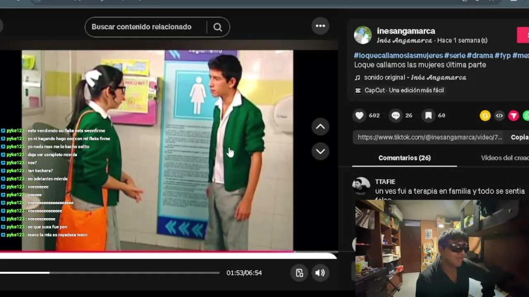The height and width of the screenshot is (297, 529).
Task: Click the search magnifier icon
Action: tap(218, 27)
